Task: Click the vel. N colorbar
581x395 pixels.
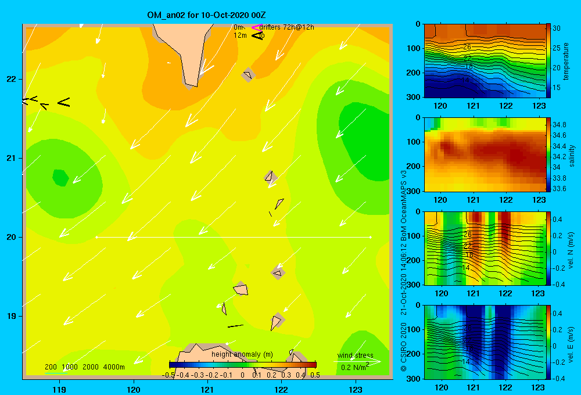Action: coord(548,248)
